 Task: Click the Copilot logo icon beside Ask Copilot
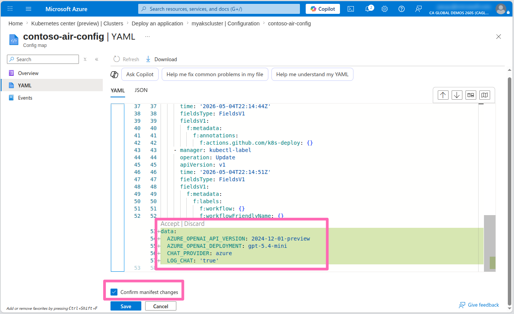tap(114, 75)
